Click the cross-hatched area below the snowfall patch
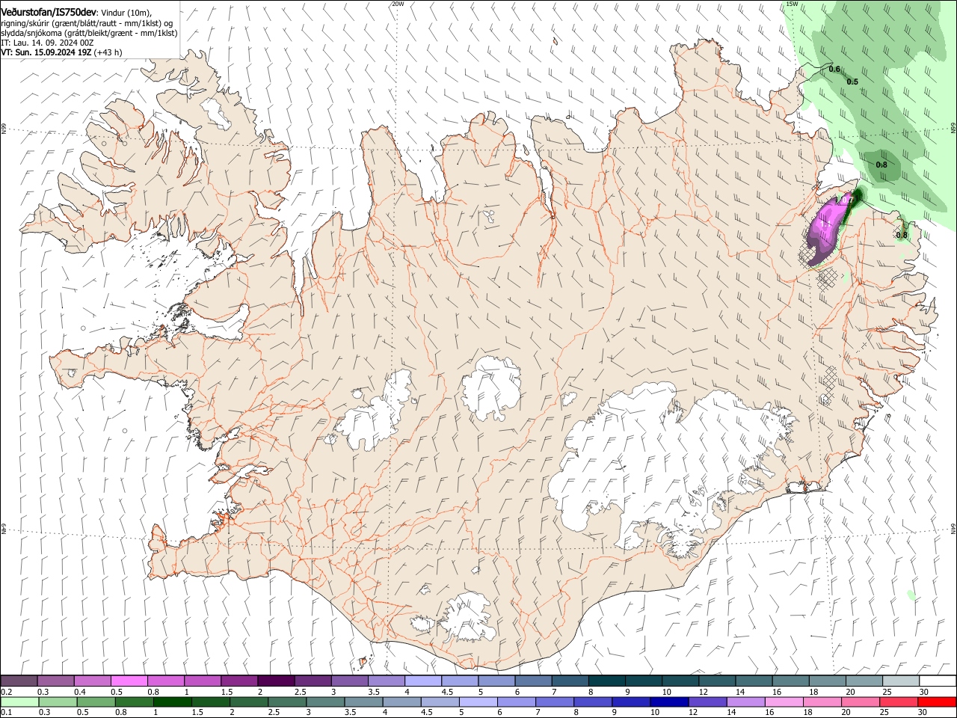Viewport: 957px width, 718px height. [x=826, y=279]
